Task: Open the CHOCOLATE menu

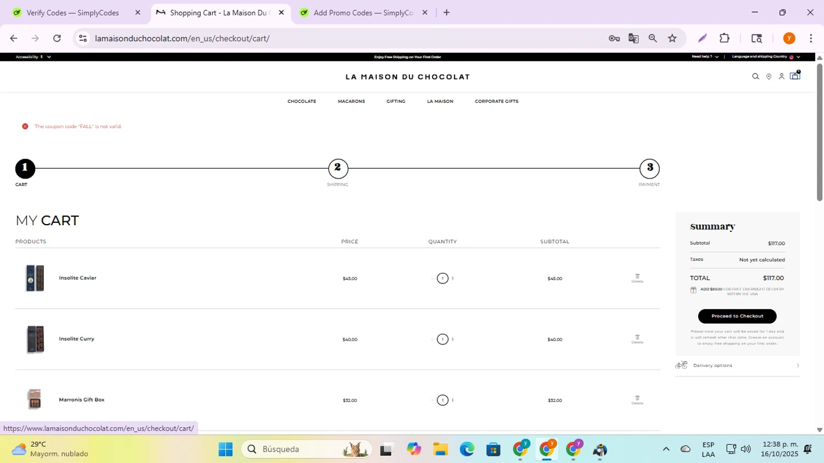Action: [302, 102]
